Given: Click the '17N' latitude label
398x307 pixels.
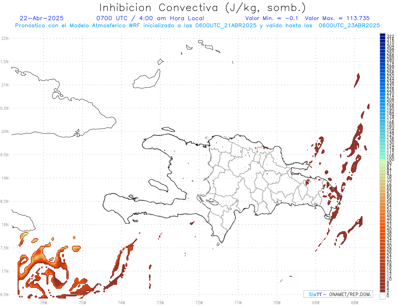Looking at the screenshot, I should coord(5,271).
